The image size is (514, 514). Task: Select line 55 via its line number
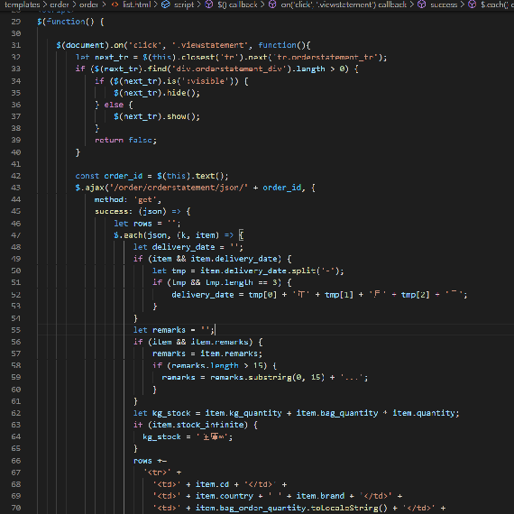(15, 330)
